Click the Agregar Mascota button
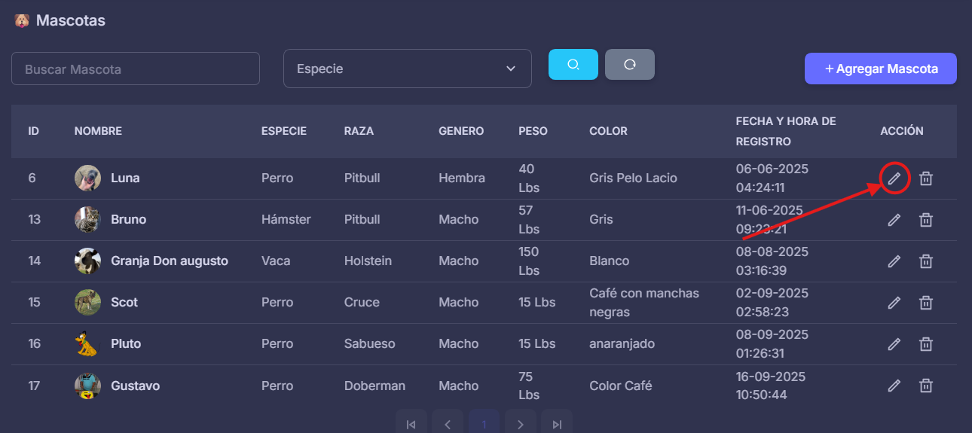The width and height of the screenshot is (972, 433). pyautogui.click(x=880, y=69)
